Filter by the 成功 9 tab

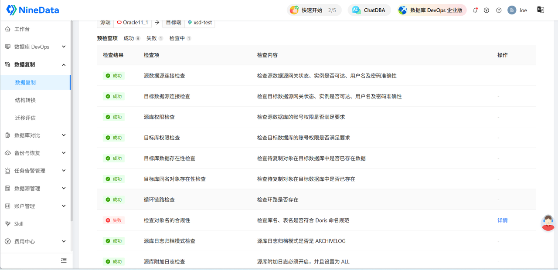tap(132, 38)
